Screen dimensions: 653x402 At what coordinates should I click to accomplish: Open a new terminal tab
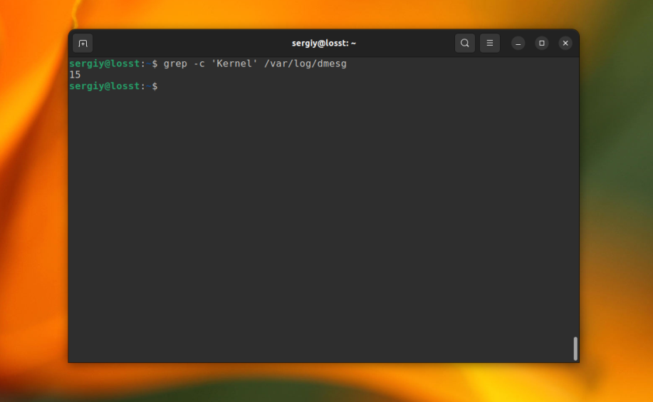click(83, 43)
